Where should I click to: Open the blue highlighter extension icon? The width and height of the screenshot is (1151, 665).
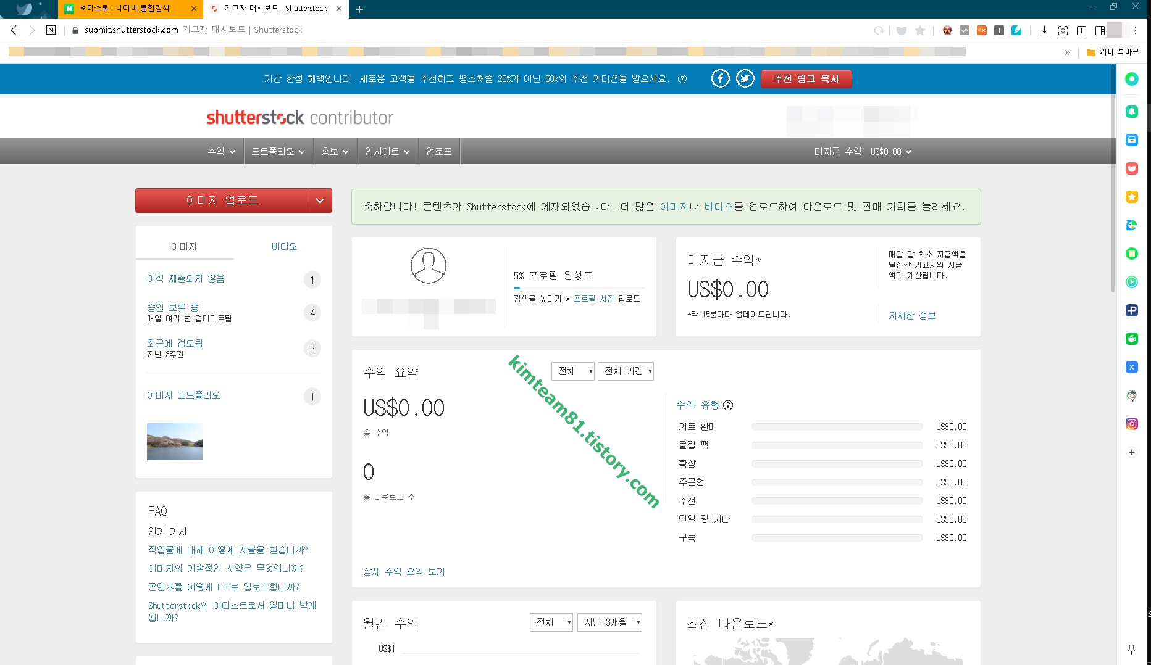click(x=1016, y=30)
